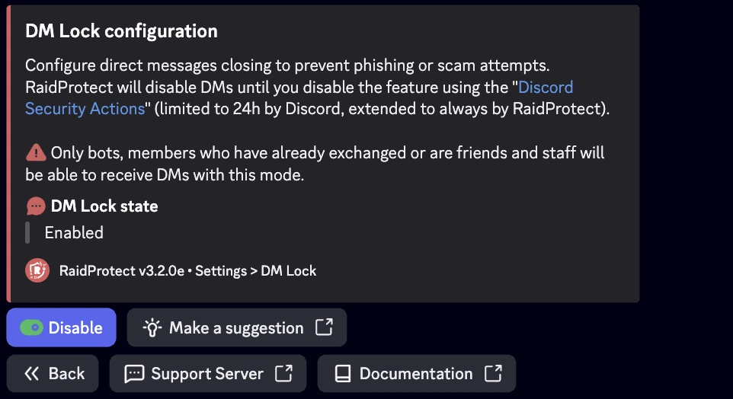This screenshot has width=733, height=399.
Task: Click the Enabled state text
Action: click(x=74, y=233)
